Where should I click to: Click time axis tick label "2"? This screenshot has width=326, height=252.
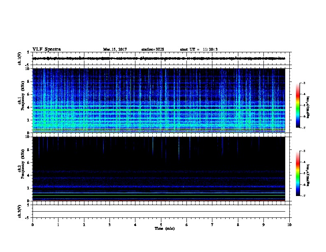84,225
